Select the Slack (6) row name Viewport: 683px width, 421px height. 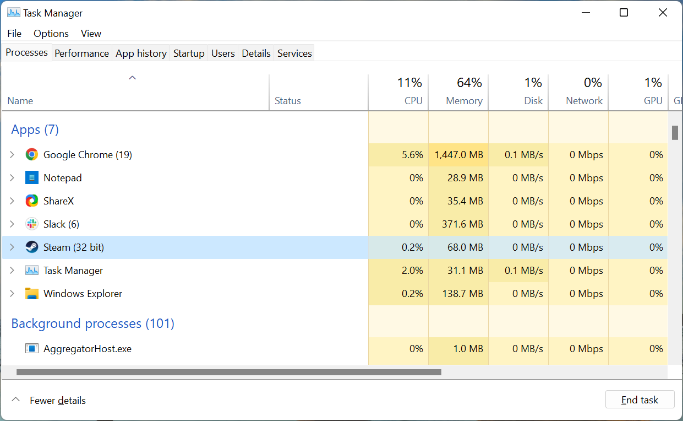[61, 224]
